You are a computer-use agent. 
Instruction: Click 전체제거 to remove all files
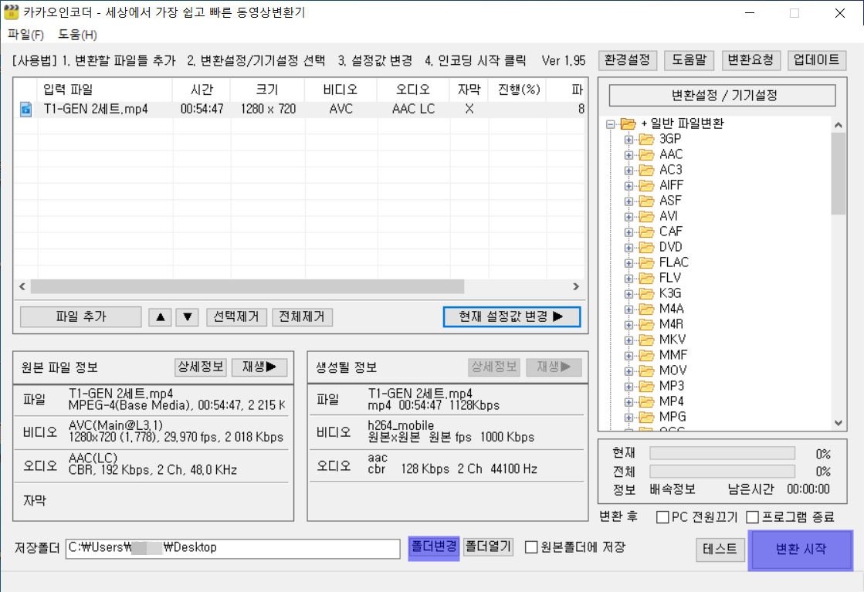pyautogui.click(x=302, y=316)
